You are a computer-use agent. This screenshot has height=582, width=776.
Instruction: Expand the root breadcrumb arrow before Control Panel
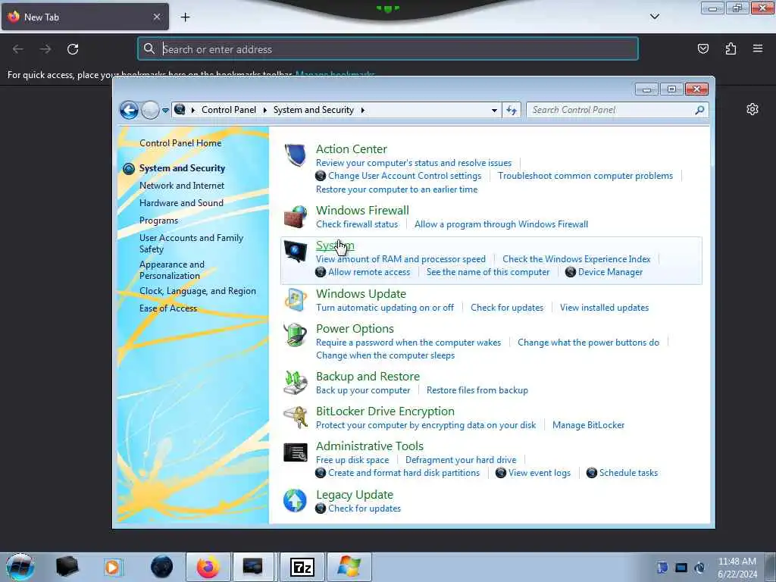pos(193,111)
